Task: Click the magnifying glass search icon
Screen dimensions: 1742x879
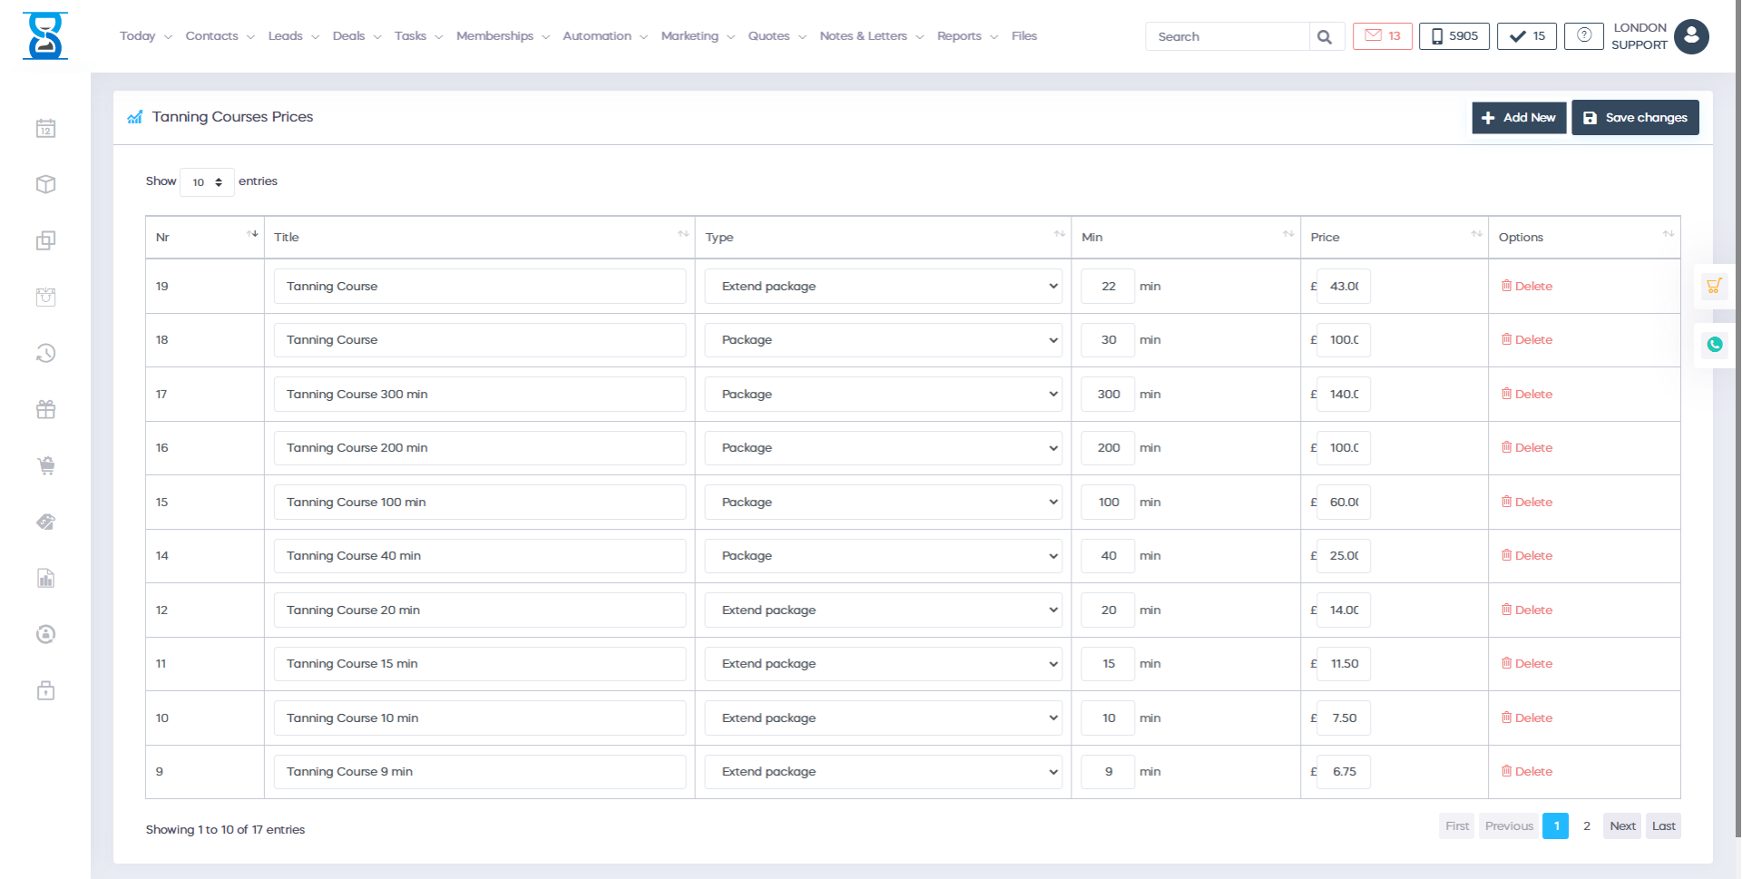Action: 1325,37
